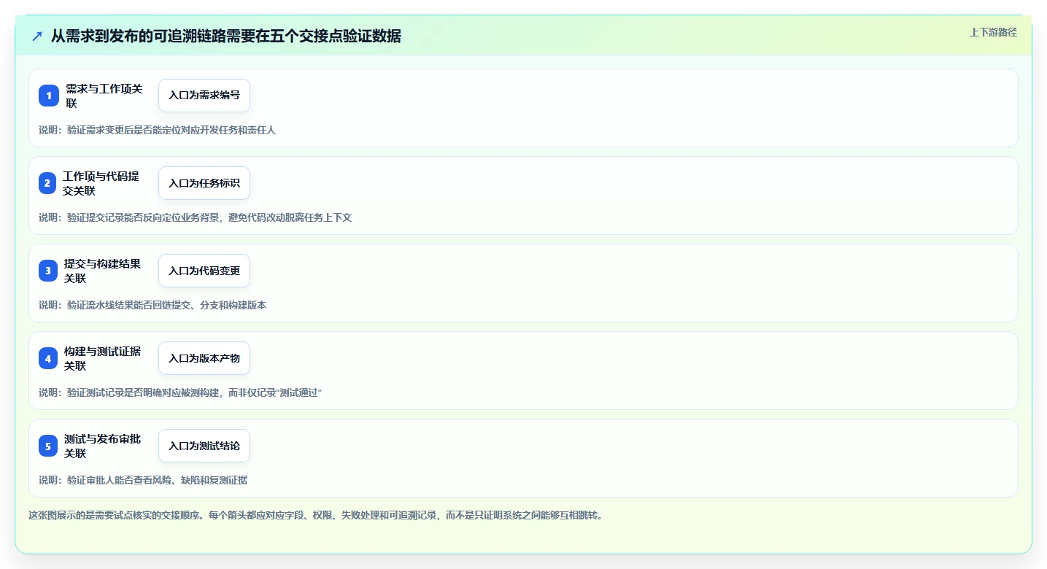Select the heading 需求与工作项关联
Image resolution: width=1047 pixels, height=569 pixels.
pos(104,96)
